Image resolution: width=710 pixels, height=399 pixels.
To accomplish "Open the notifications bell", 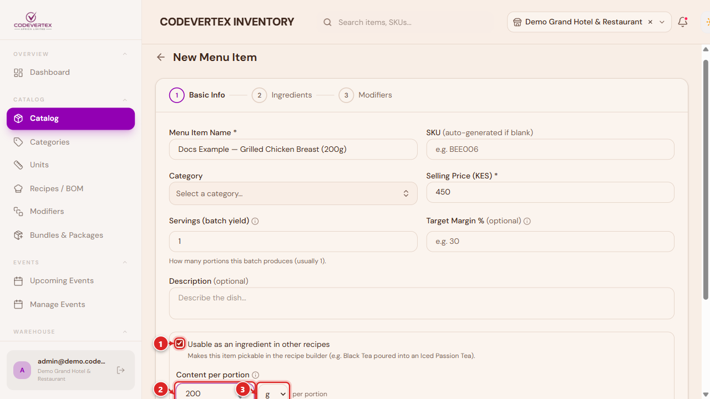I will (683, 22).
